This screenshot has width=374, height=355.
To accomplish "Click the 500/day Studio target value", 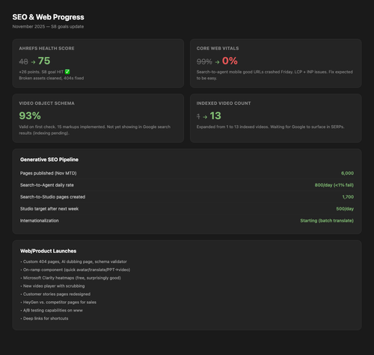I will pos(345,209).
